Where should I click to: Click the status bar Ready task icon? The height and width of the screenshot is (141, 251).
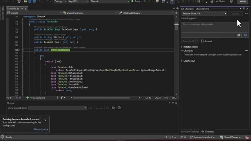pyautogui.click(x=2, y=137)
